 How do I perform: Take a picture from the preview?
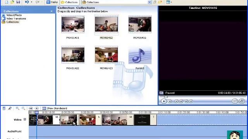pyautogui.click(x=242, y=101)
